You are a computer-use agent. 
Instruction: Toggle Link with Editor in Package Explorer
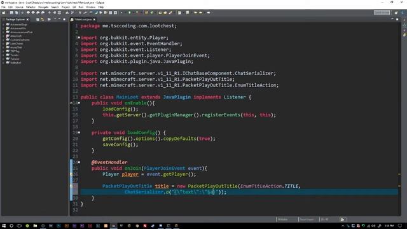pyautogui.click(x=43, y=20)
